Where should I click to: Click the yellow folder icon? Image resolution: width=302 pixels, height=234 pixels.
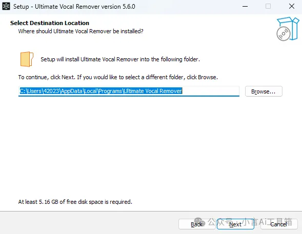(x=27, y=59)
